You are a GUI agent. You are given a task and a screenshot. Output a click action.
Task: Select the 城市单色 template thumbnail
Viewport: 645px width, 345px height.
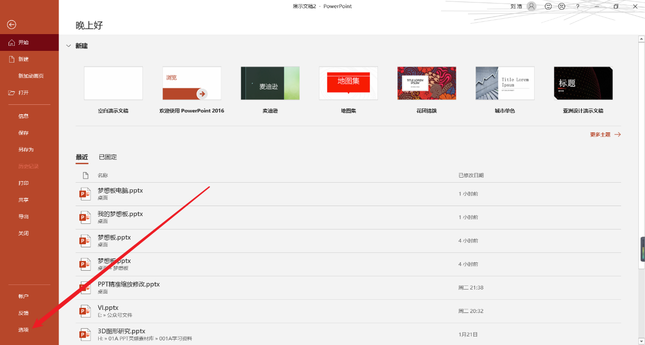[x=505, y=83]
